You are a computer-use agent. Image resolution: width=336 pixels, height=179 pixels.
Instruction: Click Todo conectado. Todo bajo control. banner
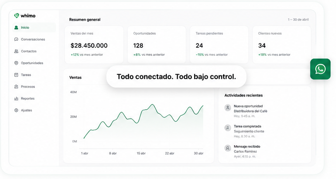(x=176, y=77)
